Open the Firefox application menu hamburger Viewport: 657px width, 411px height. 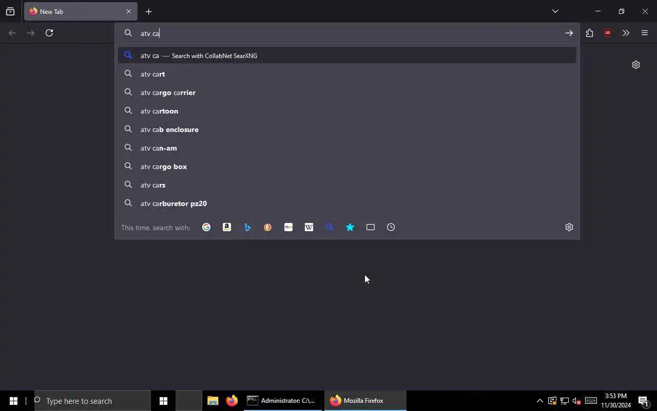645,33
